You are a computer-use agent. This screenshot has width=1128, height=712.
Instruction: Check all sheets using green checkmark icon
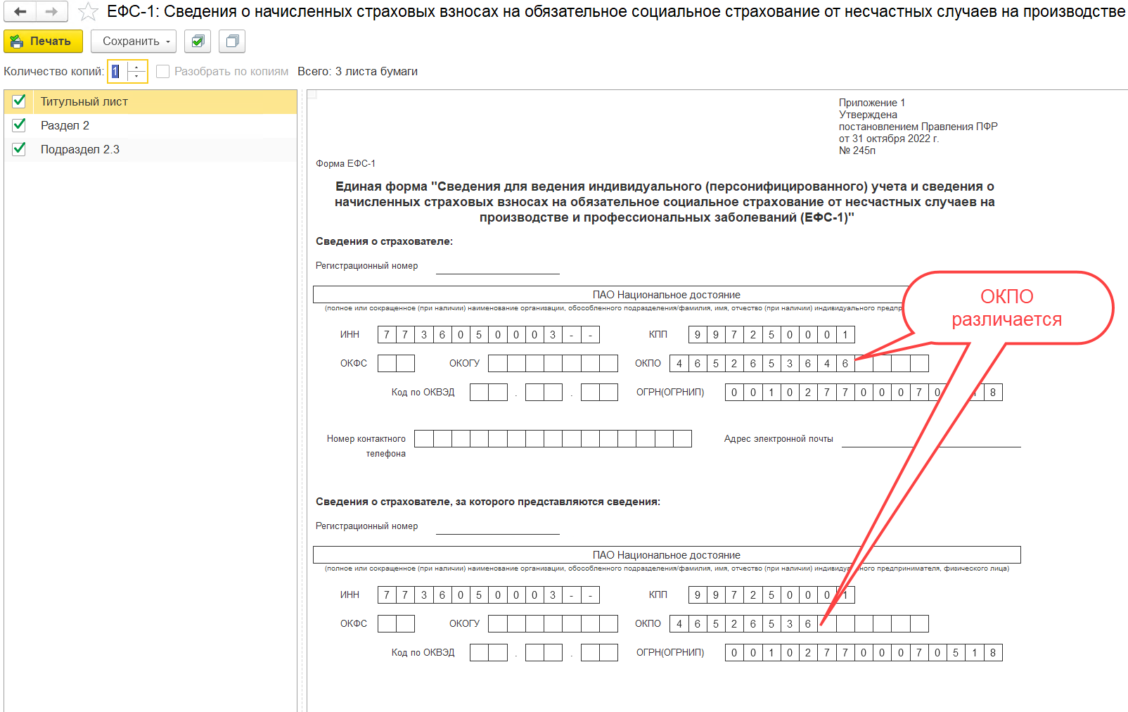(198, 42)
